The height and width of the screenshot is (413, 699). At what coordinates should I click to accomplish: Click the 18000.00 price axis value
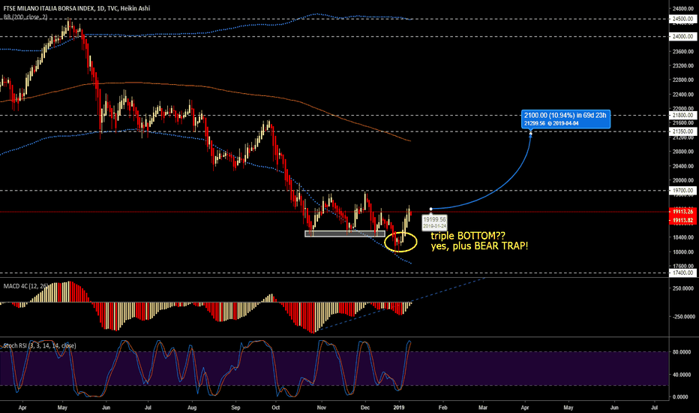point(682,252)
